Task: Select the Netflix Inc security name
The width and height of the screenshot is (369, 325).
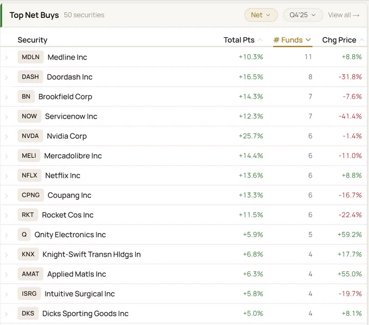Action: click(x=63, y=175)
